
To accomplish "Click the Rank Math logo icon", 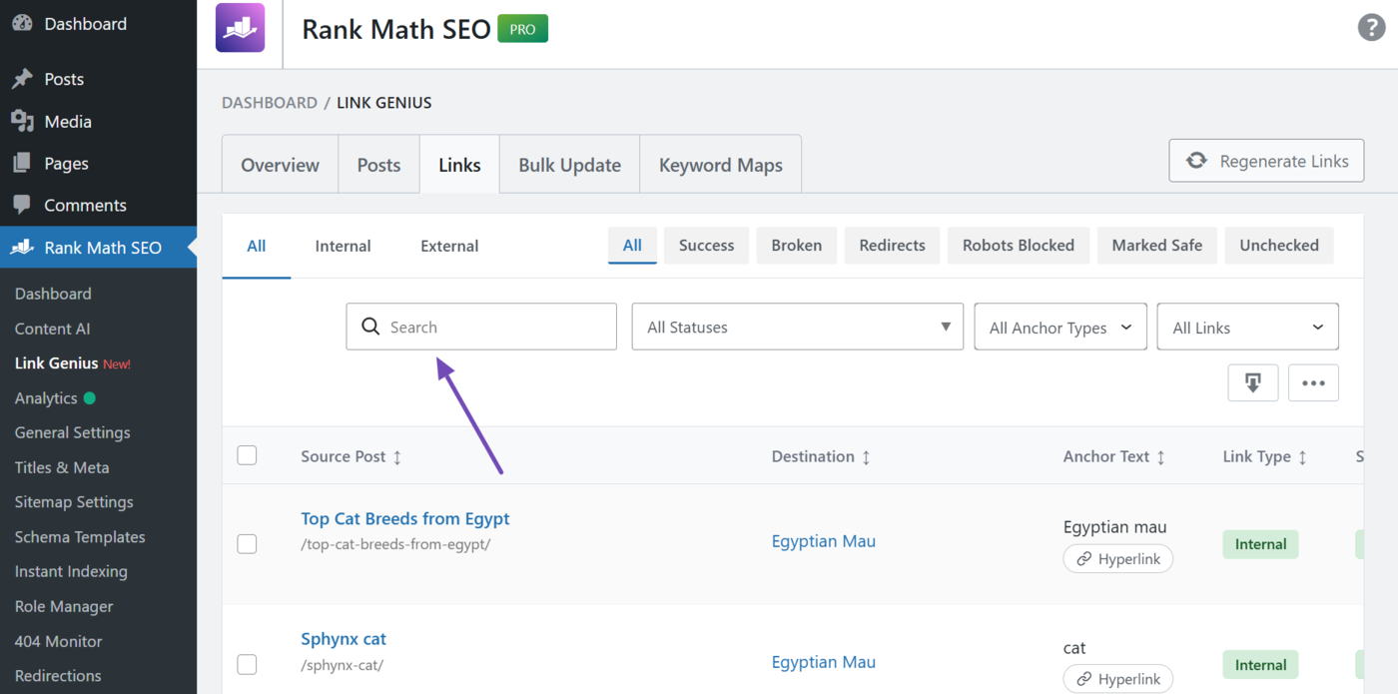I will pyautogui.click(x=241, y=28).
